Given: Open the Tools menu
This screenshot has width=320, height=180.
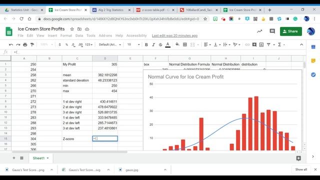Looking at the screenshot, I should (91, 35).
